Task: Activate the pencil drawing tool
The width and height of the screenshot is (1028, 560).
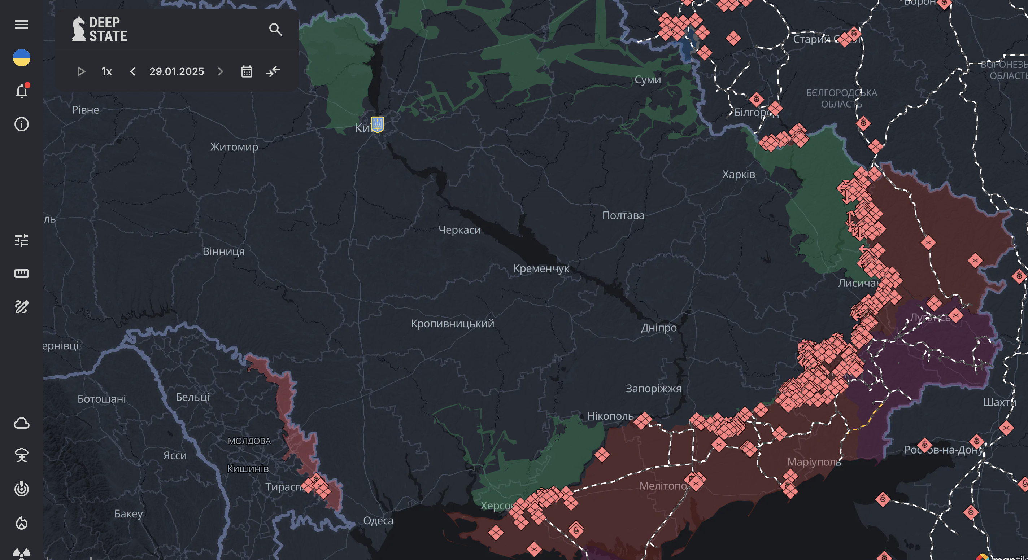Action: [x=22, y=307]
